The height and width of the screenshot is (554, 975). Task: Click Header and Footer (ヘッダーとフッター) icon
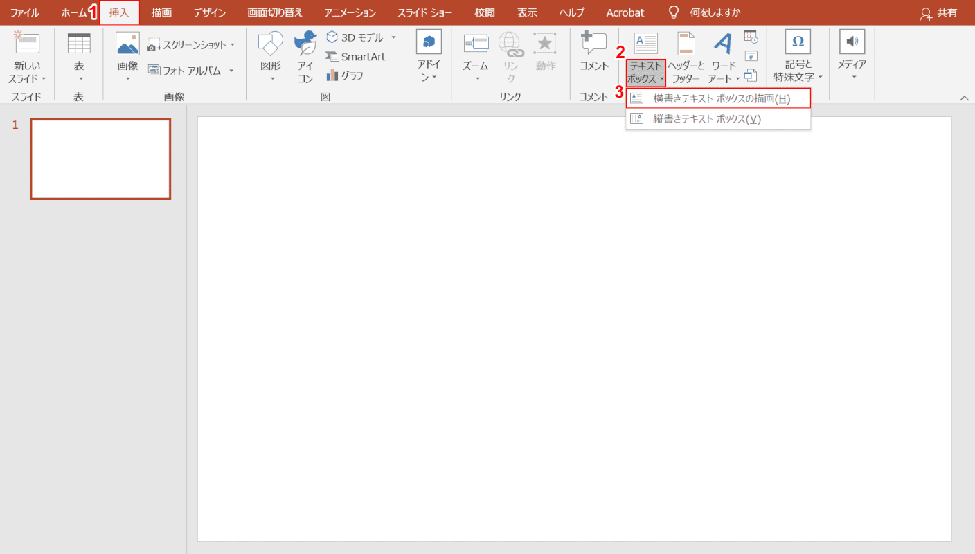tap(686, 43)
